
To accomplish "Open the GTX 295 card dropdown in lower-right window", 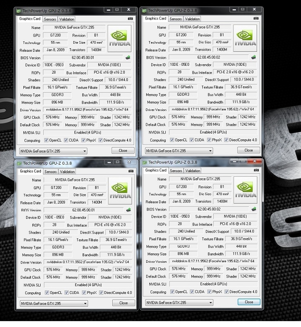I will pos(179,302).
